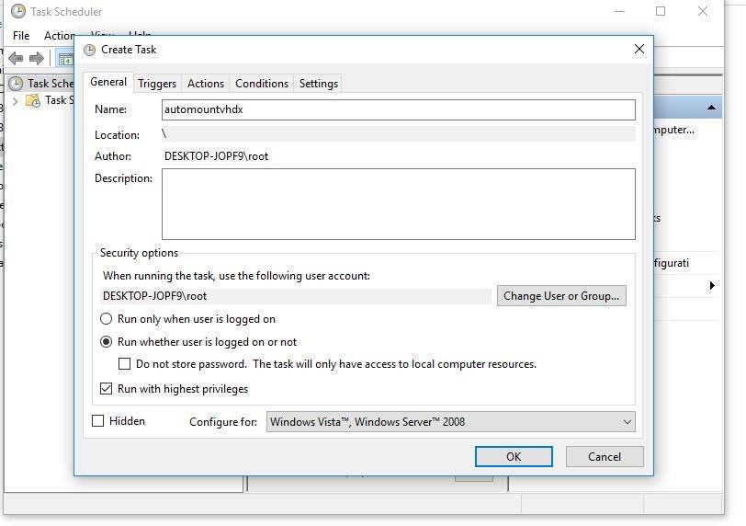This screenshot has height=526, width=746.
Task: Click inside the Description text box
Action: coord(398,203)
